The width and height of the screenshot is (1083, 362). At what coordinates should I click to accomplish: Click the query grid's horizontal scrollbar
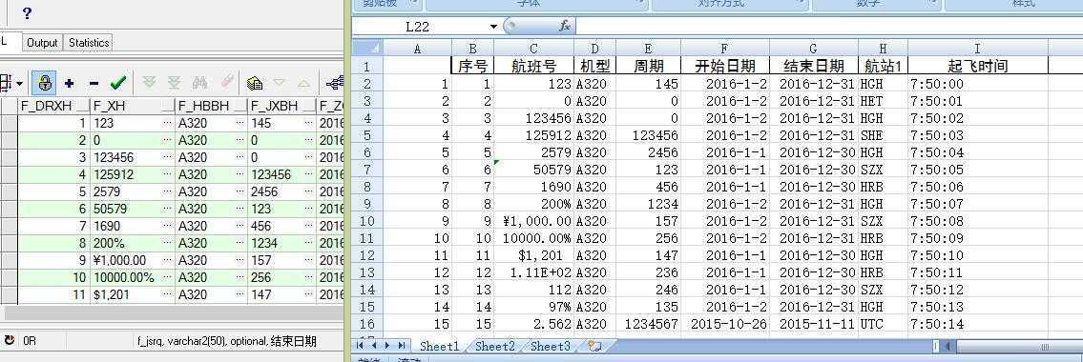click(x=173, y=312)
